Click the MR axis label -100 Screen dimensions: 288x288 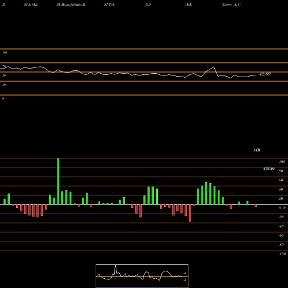(282, 254)
